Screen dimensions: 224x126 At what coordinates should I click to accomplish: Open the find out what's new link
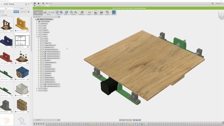tap(140, 8)
